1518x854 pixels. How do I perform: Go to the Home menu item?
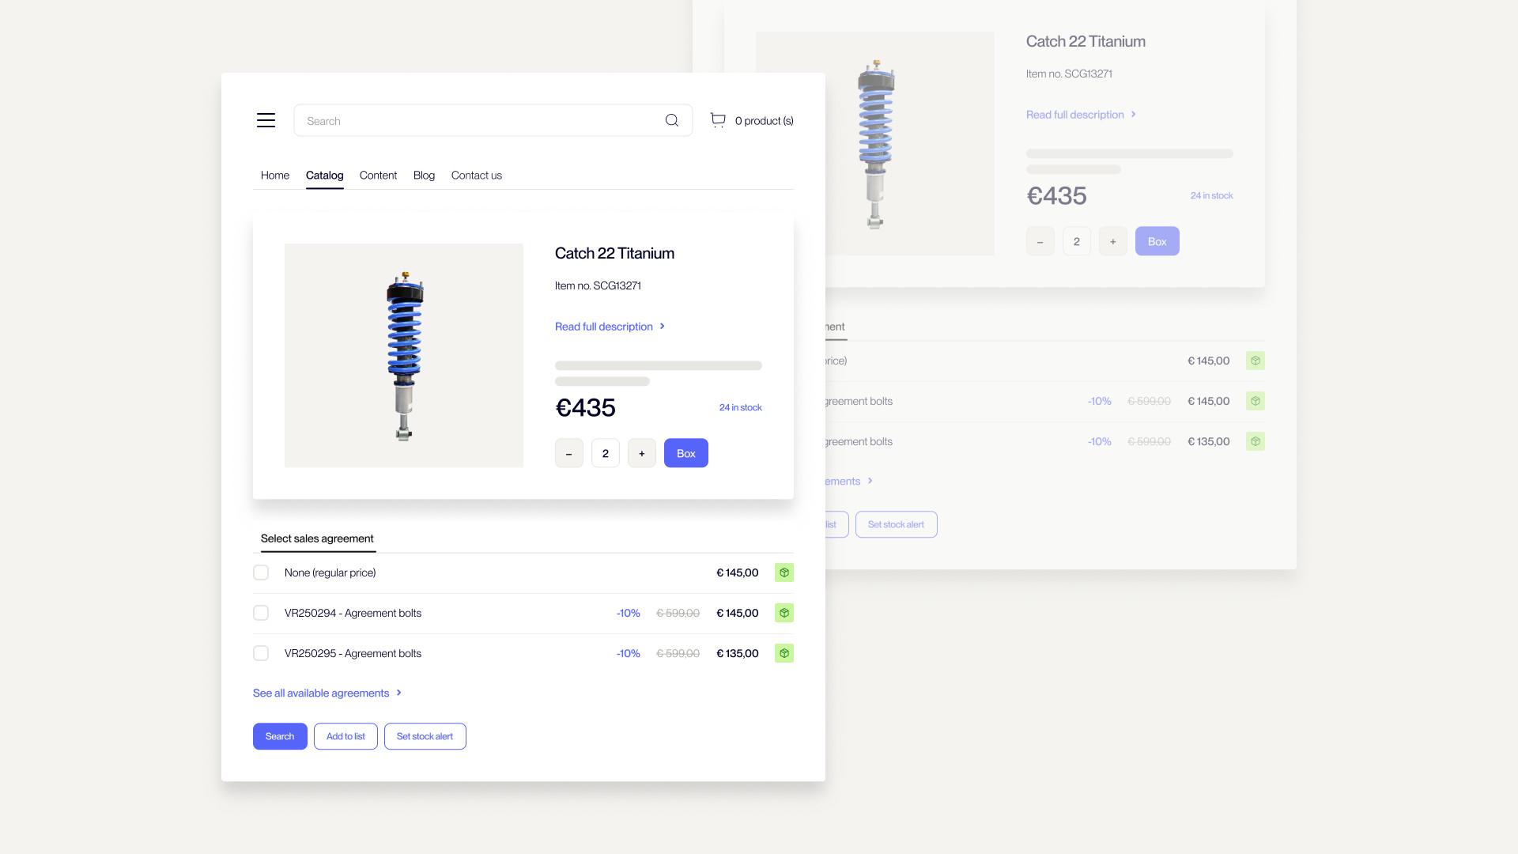[x=275, y=176]
